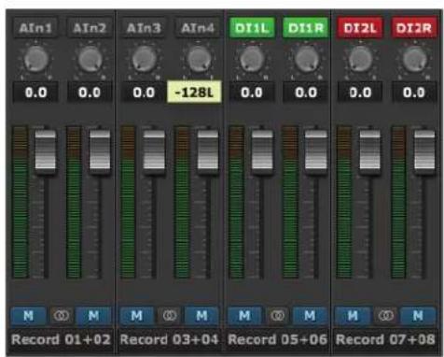
Task: Select the red DI2L channel label
Action: (360, 28)
